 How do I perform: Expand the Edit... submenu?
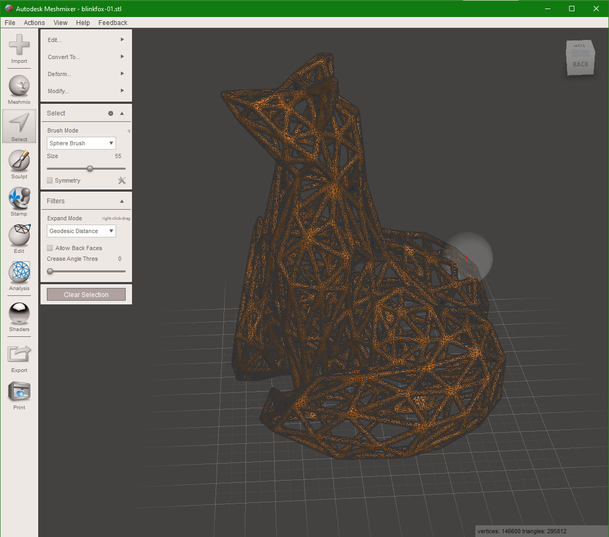pyautogui.click(x=86, y=40)
